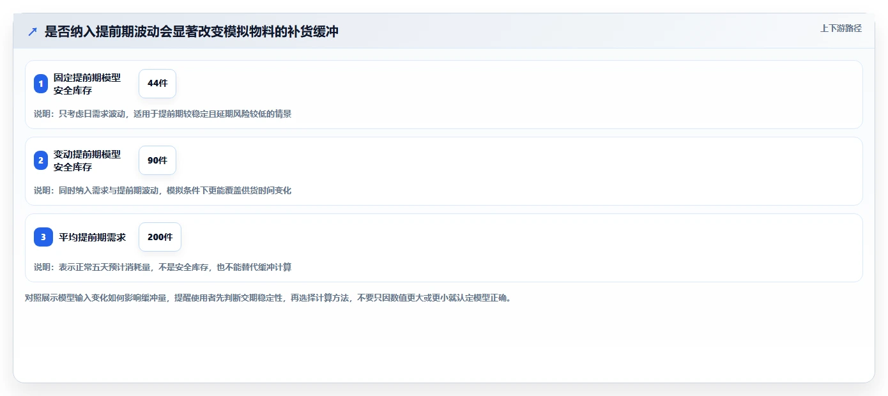Click the 变动提前期模型 安全库存 label
The image size is (888, 396).
87,160
